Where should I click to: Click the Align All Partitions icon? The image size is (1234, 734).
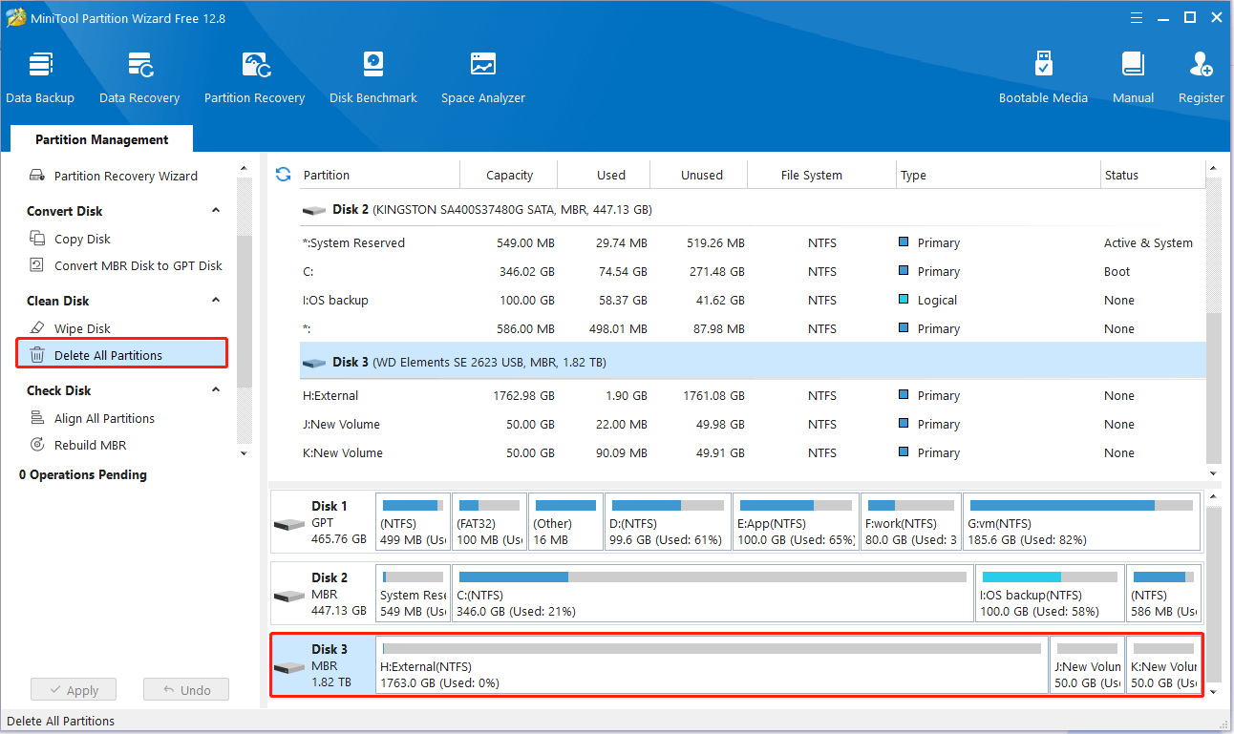(37, 418)
